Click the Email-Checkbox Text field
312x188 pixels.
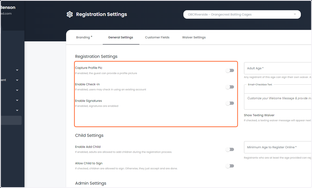pos(278,89)
